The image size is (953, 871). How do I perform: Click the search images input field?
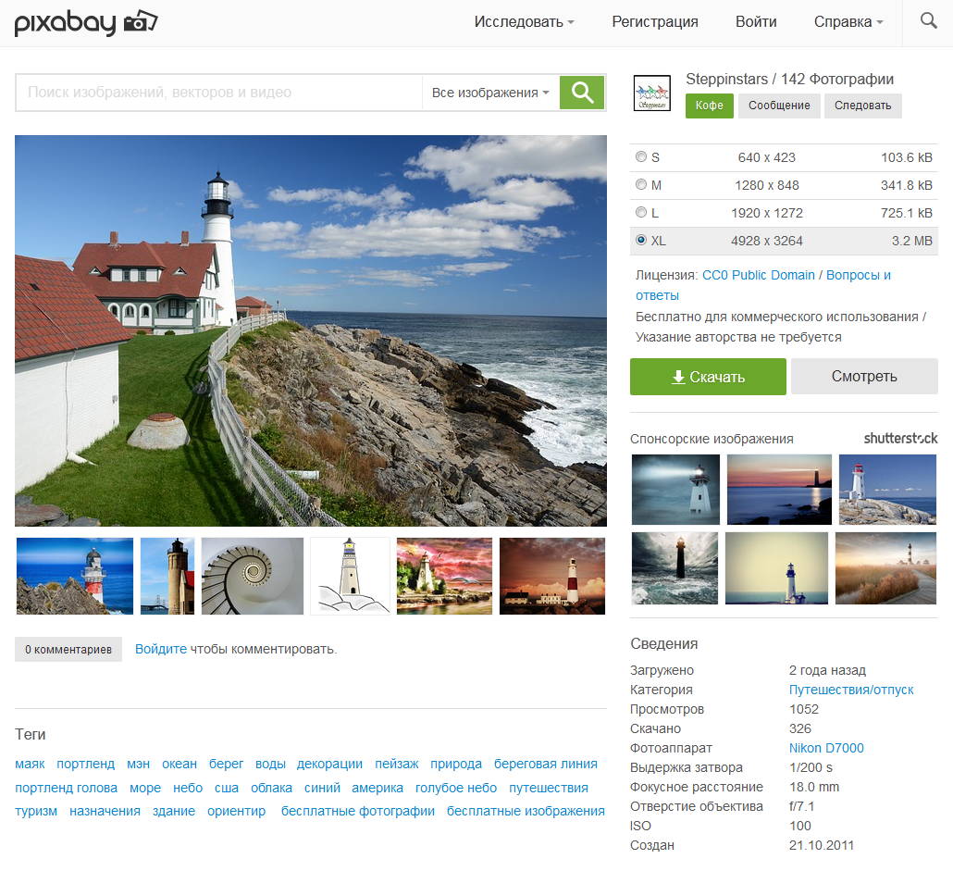pos(218,93)
